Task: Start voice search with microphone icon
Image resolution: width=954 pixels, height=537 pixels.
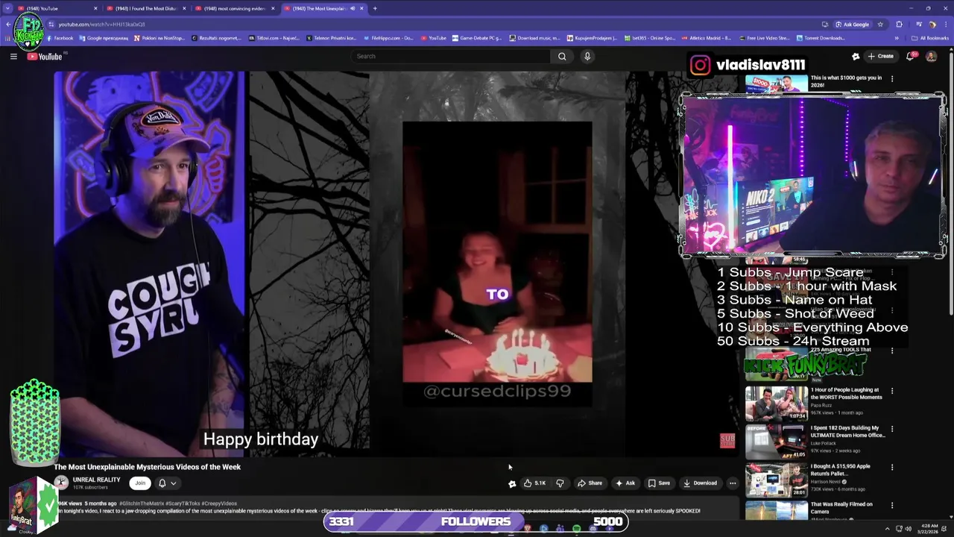Action: click(587, 56)
